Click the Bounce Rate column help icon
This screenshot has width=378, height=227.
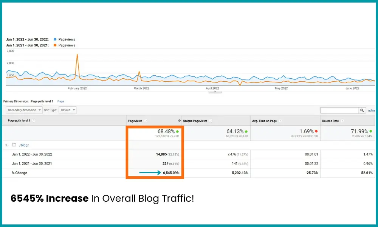pos(342,121)
